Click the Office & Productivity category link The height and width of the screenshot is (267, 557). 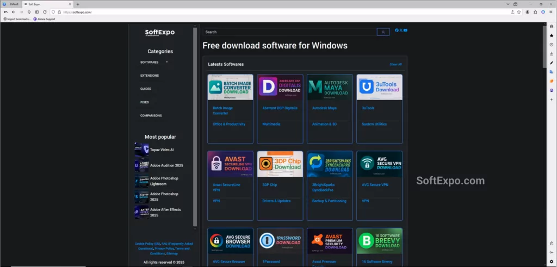point(229,125)
